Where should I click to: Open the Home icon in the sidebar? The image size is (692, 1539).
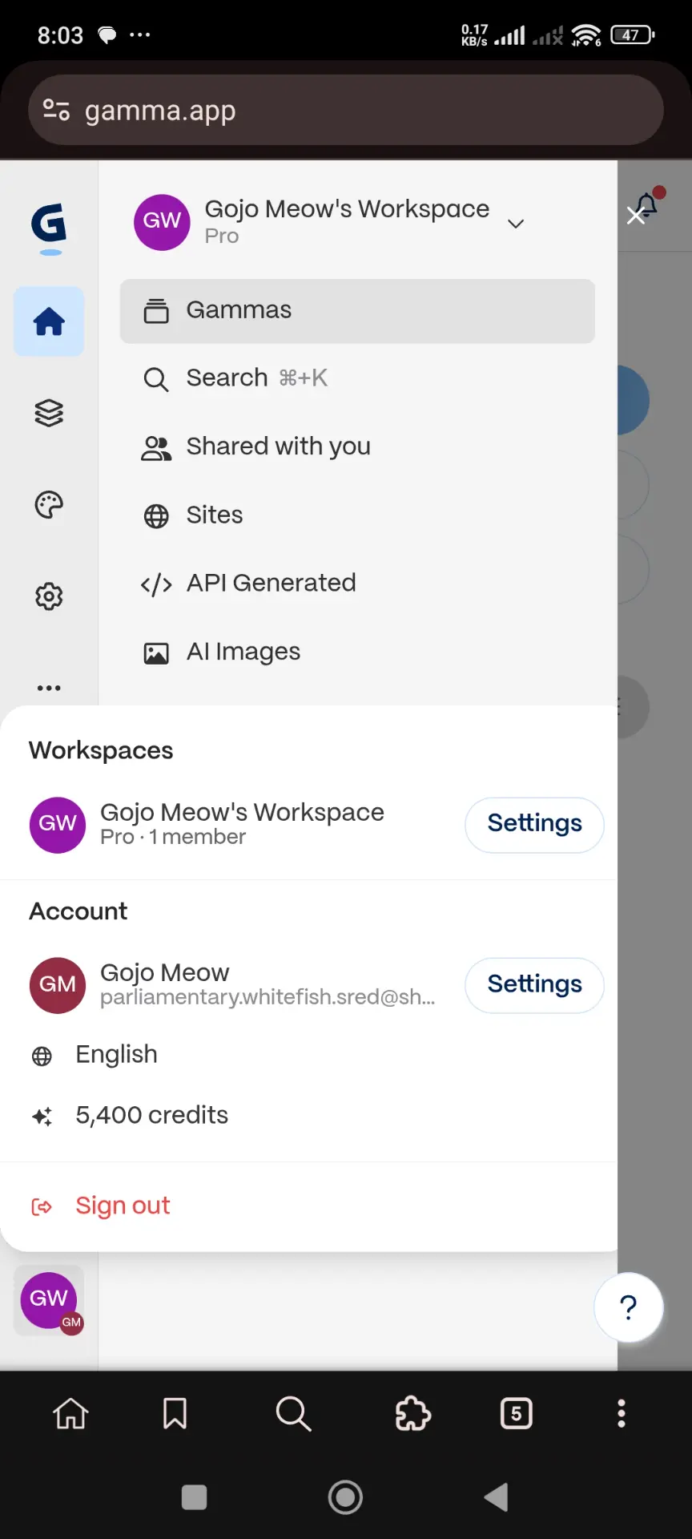pyautogui.click(x=49, y=321)
